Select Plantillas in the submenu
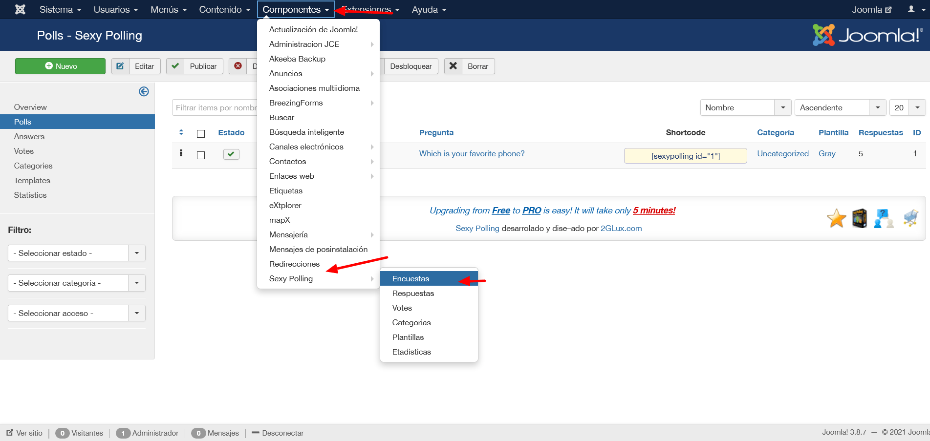Image resolution: width=930 pixels, height=441 pixels. (x=429, y=337)
